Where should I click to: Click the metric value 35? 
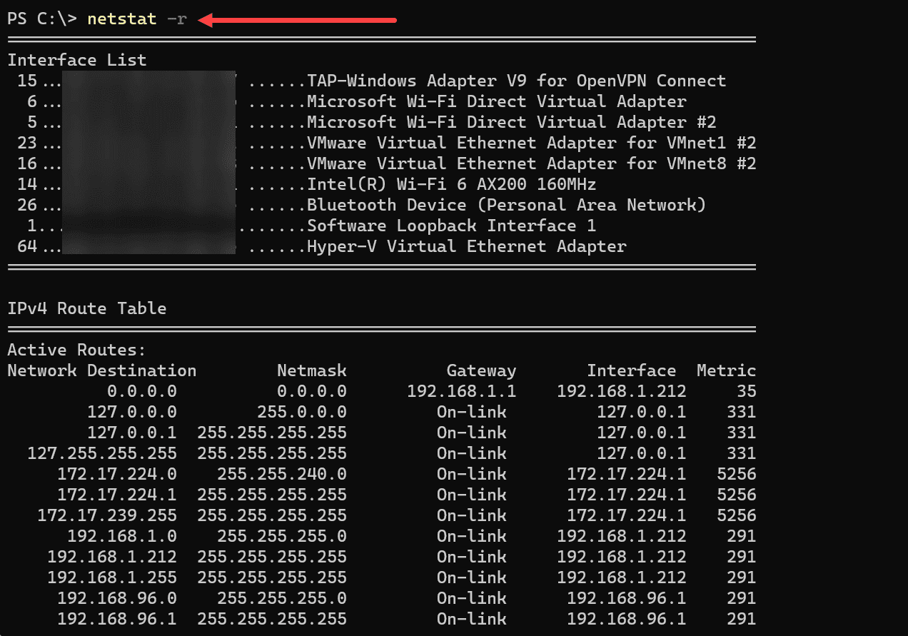(x=746, y=391)
